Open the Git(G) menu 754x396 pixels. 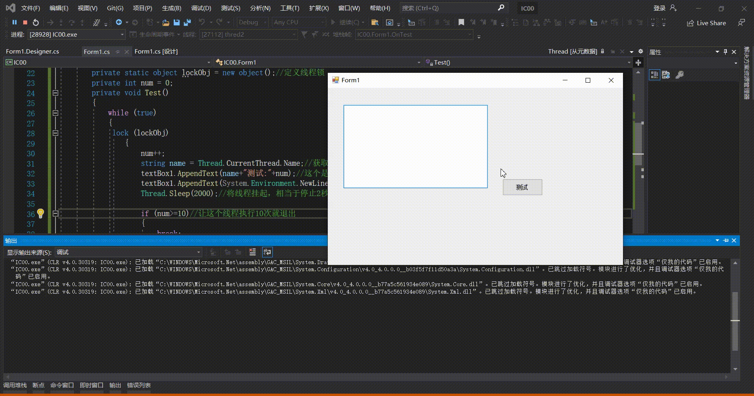tap(115, 8)
